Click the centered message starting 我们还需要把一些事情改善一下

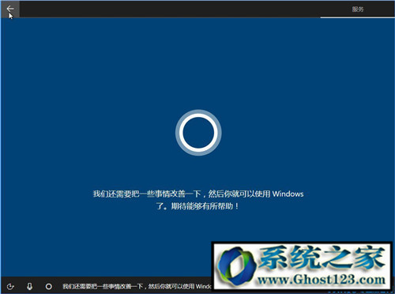(x=198, y=200)
